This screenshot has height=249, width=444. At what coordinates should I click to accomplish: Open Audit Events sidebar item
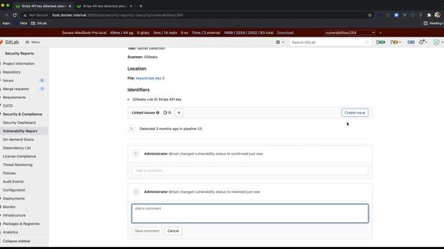13,181
